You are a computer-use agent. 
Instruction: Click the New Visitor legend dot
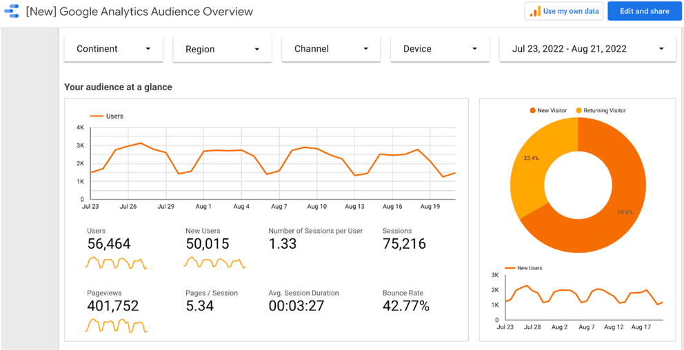(x=532, y=110)
